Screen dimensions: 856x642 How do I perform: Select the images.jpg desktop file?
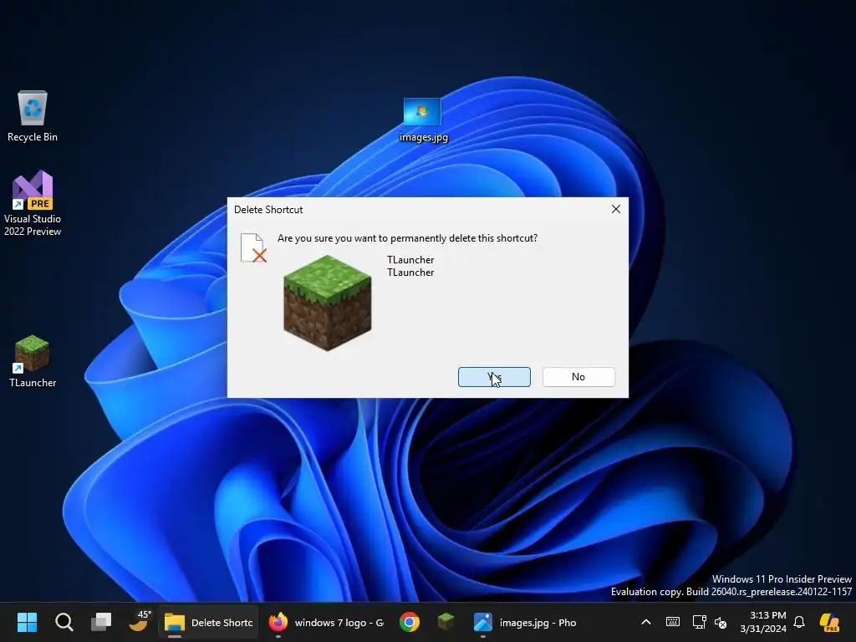click(x=423, y=120)
